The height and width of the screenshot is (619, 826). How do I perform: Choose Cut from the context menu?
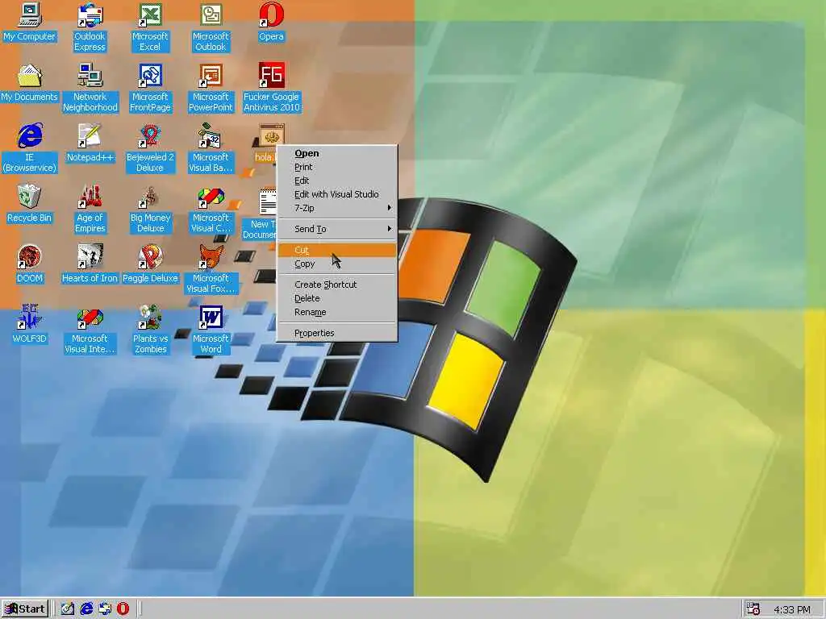click(337, 250)
